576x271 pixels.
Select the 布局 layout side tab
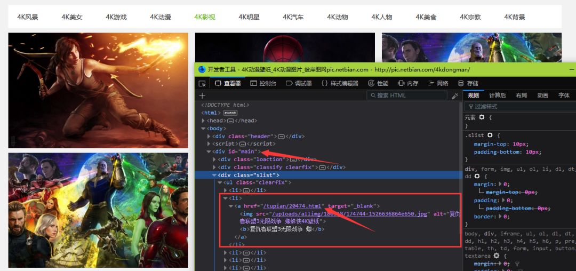click(x=521, y=95)
